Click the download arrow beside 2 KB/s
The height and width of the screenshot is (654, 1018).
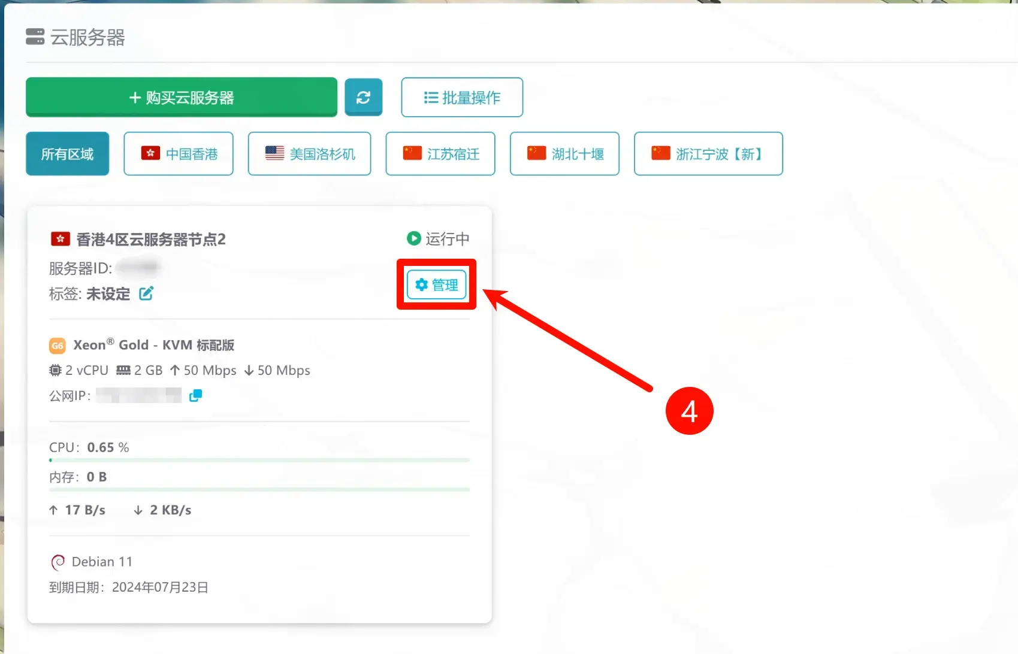[138, 510]
